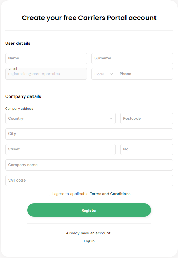Focus the Name input field
Image resolution: width=178 pixels, height=258 pixels.
point(46,58)
